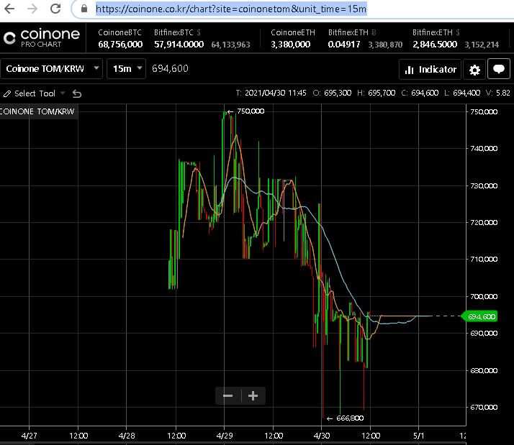The width and height of the screenshot is (514, 445).
Task: Click the T: 2021/04/30 11:45 timestamp
Action: 271,93
